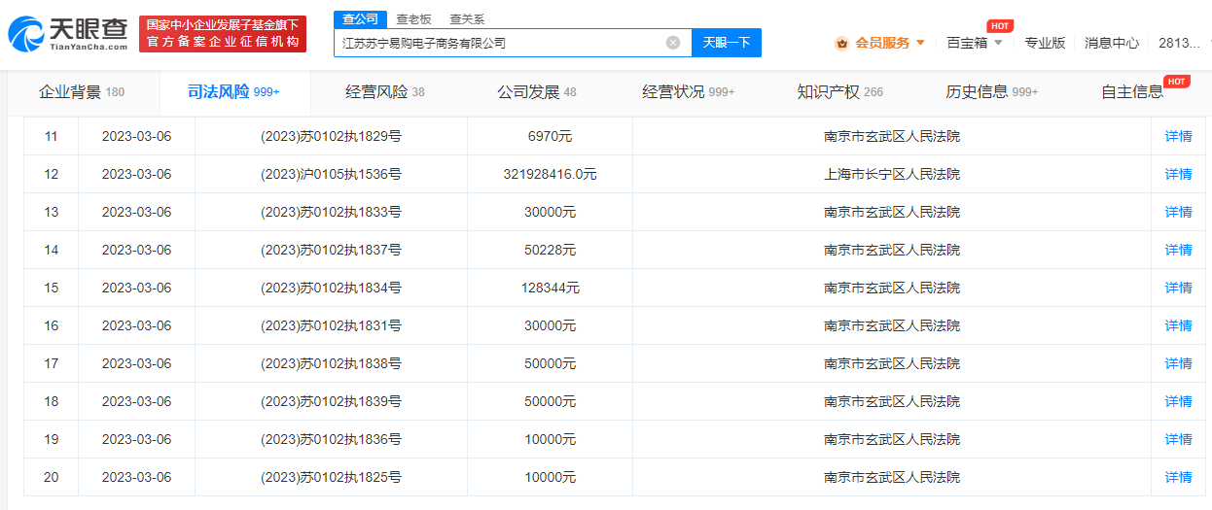The height and width of the screenshot is (510, 1212).
Task: Select case number (2023)苏0102执1837号
Action: point(331,250)
